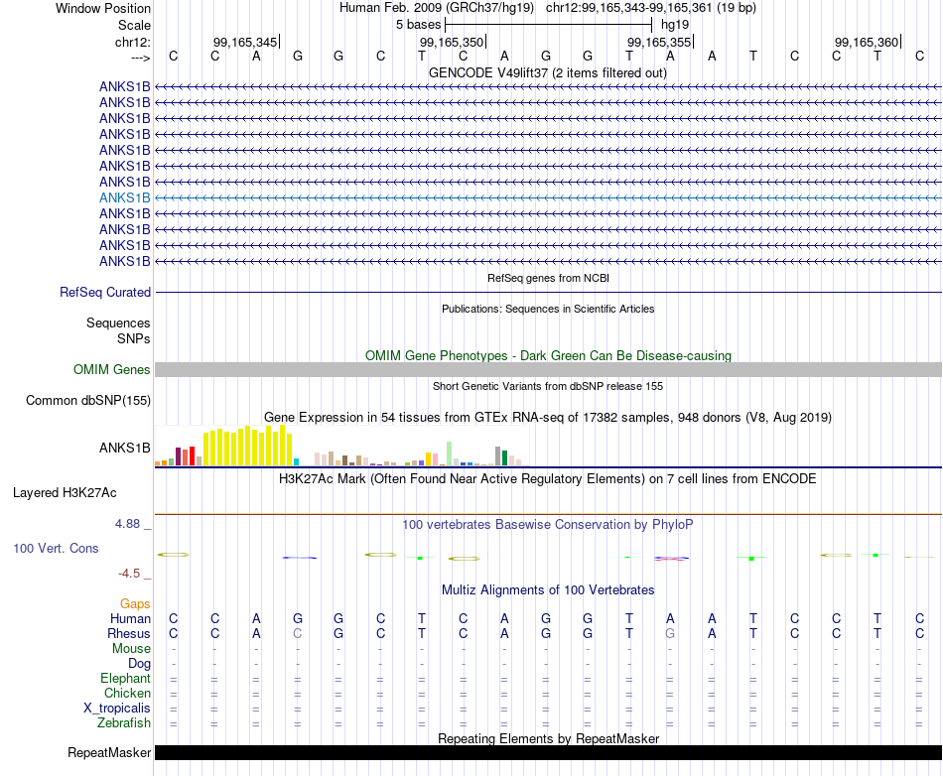Click the Gaps label in Multiz track
Image resolution: width=943 pixels, height=776 pixels.
(x=135, y=603)
